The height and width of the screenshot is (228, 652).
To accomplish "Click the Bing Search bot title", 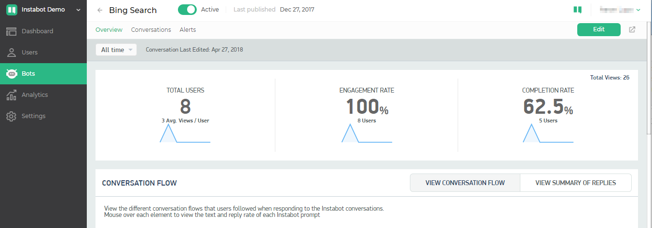I will [133, 10].
